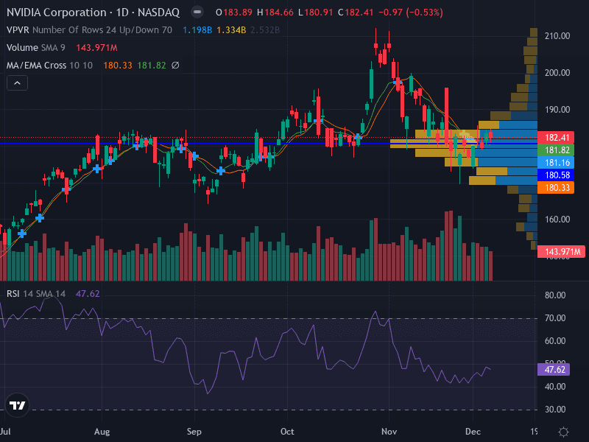This screenshot has width=589, height=442.
Task: Click the 70.00 RSI axis label
Action: coord(555,318)
